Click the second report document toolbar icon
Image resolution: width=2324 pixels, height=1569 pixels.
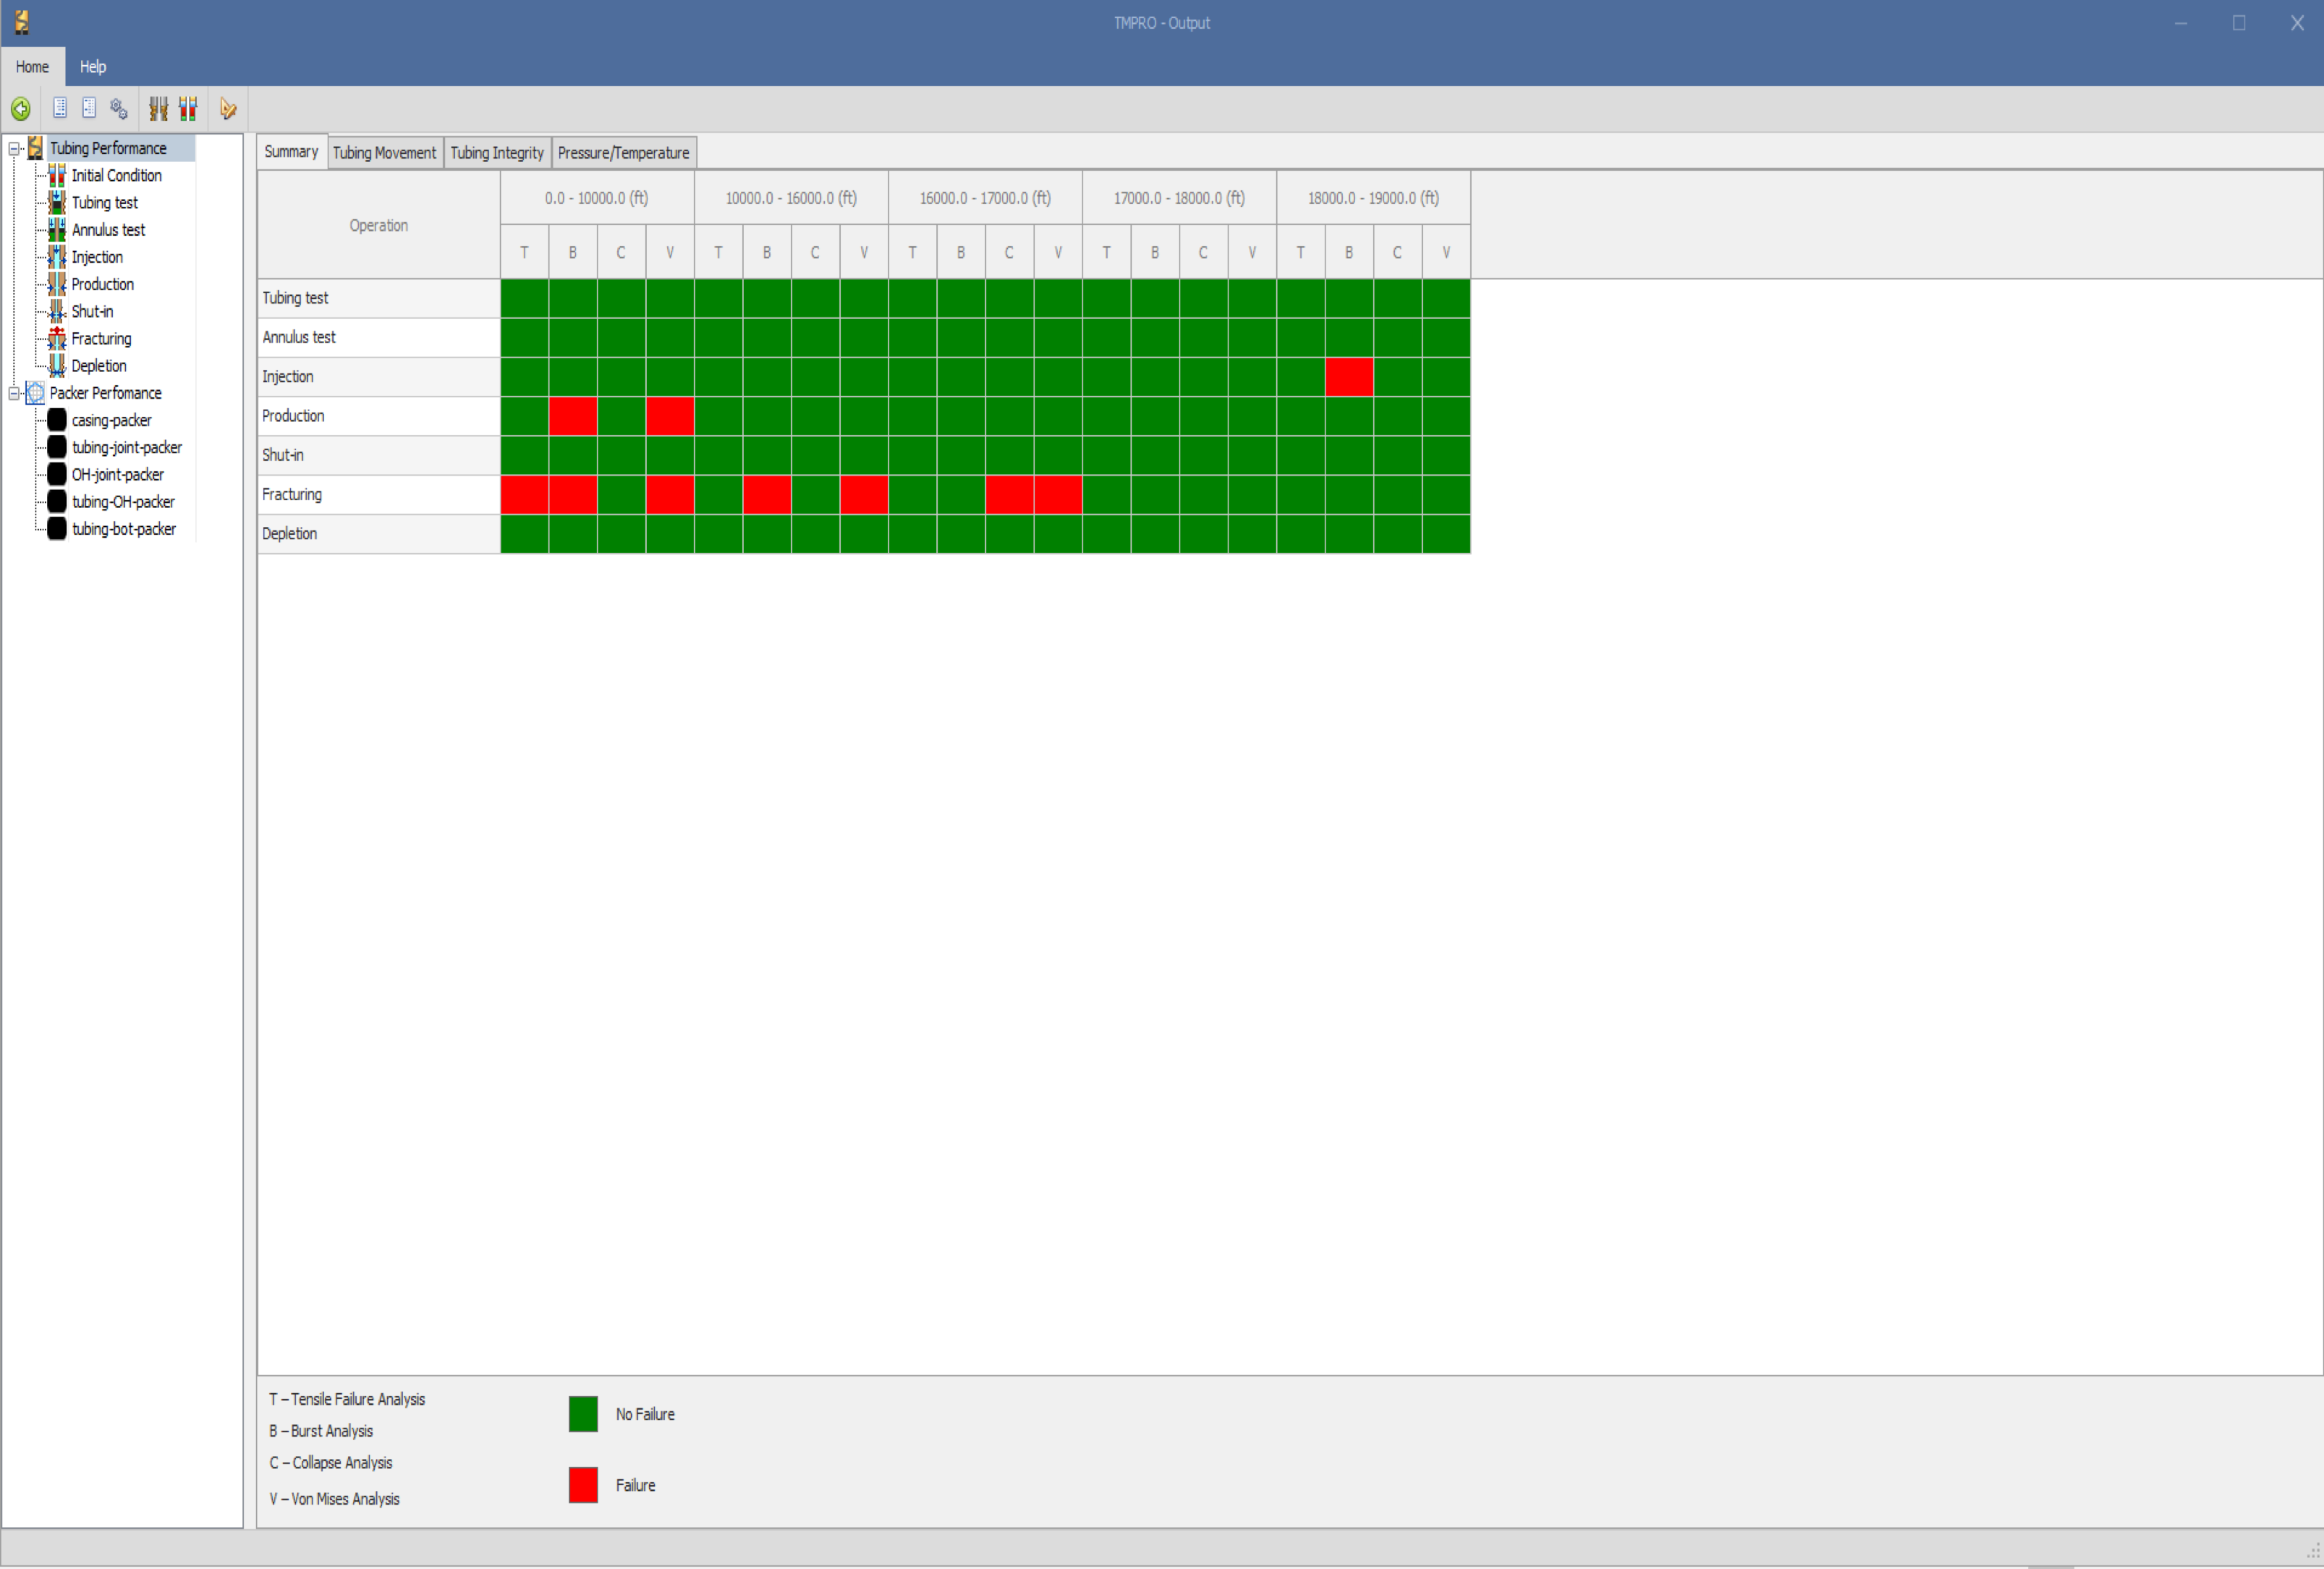coord(89,108)
